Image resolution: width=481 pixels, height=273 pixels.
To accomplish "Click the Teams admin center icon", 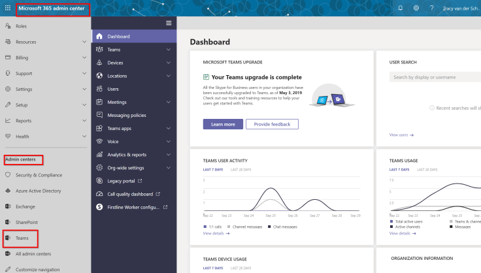I will (x=8, y=238).
